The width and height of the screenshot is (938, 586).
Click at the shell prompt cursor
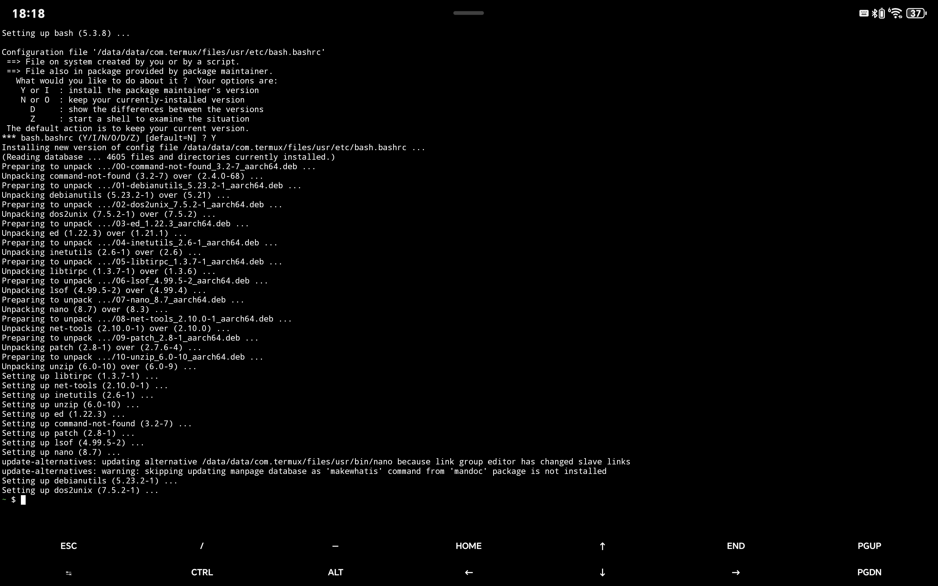point(23,500)
